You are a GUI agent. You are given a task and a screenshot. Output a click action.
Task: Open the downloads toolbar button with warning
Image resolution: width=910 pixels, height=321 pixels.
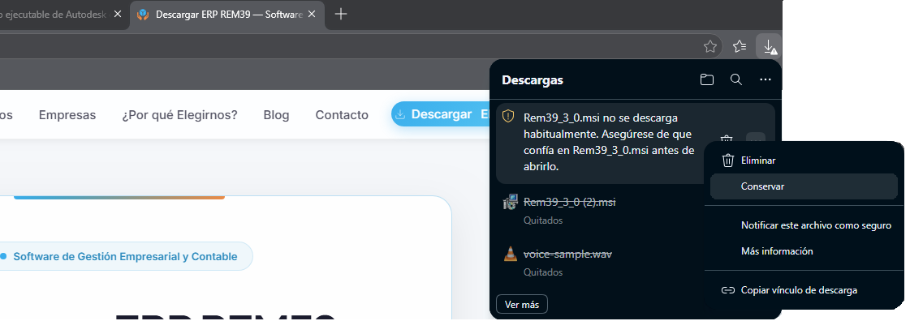tap(769, 46)
